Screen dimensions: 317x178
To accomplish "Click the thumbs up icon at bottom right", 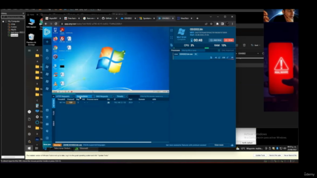I will (x=232, y=145).
